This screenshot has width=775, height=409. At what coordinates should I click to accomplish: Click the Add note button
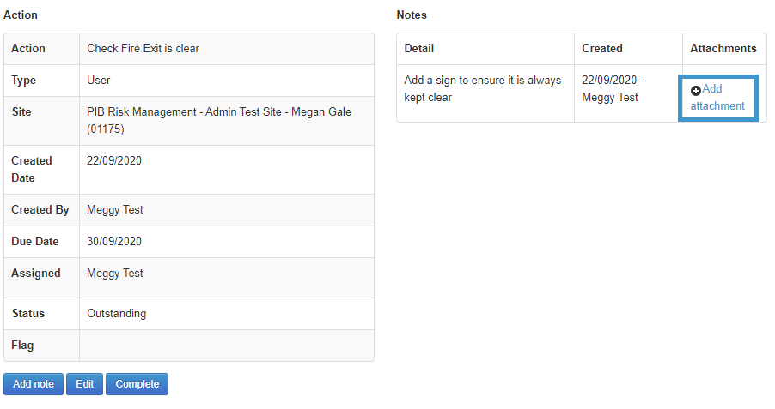click(34, 384)
